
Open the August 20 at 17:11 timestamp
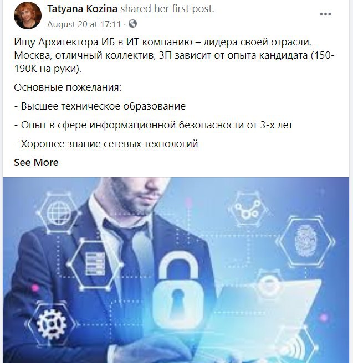tap(84, 24)
